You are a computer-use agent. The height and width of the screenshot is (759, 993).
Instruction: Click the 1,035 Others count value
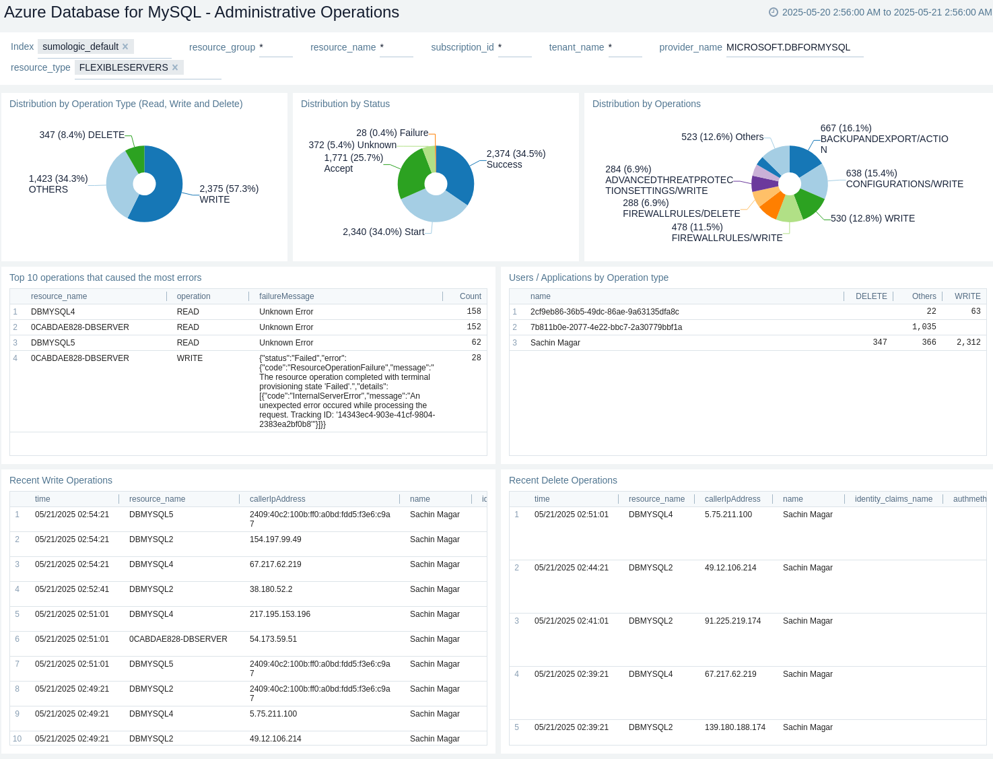click(x=924, y=327)
